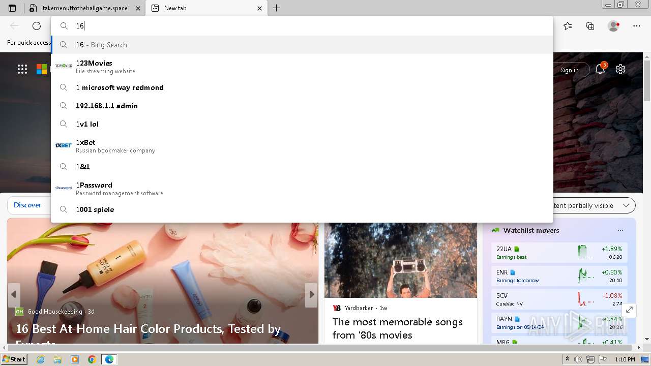The image size is (651, 366).
Task: Switch to takemeouttotheballgame.space tab
Action: (x=84, y=8)
